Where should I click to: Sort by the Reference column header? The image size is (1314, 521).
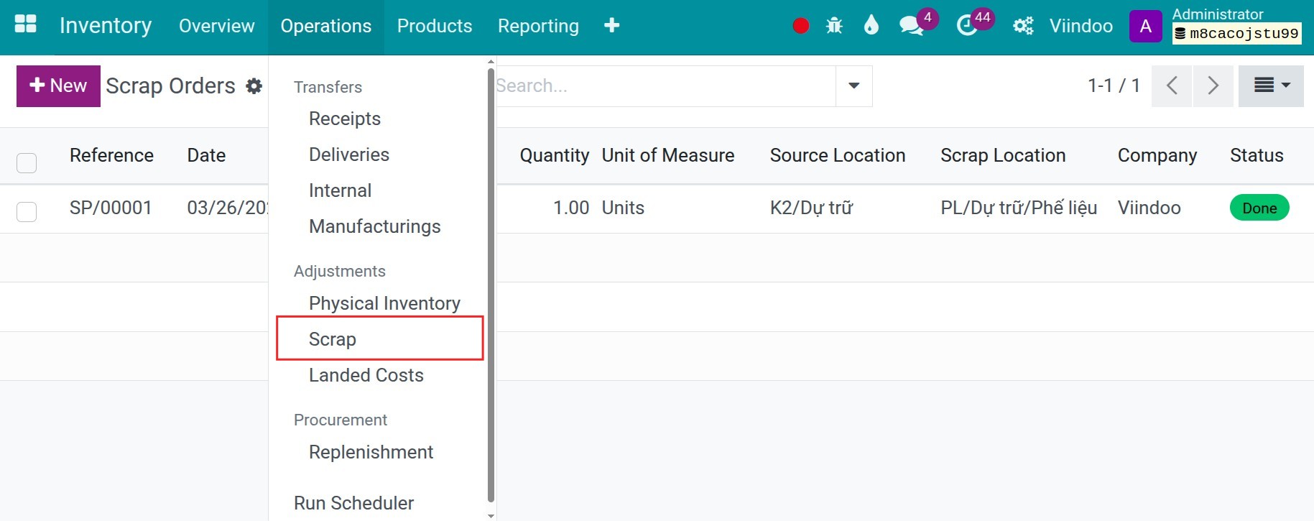pos(111,155)
